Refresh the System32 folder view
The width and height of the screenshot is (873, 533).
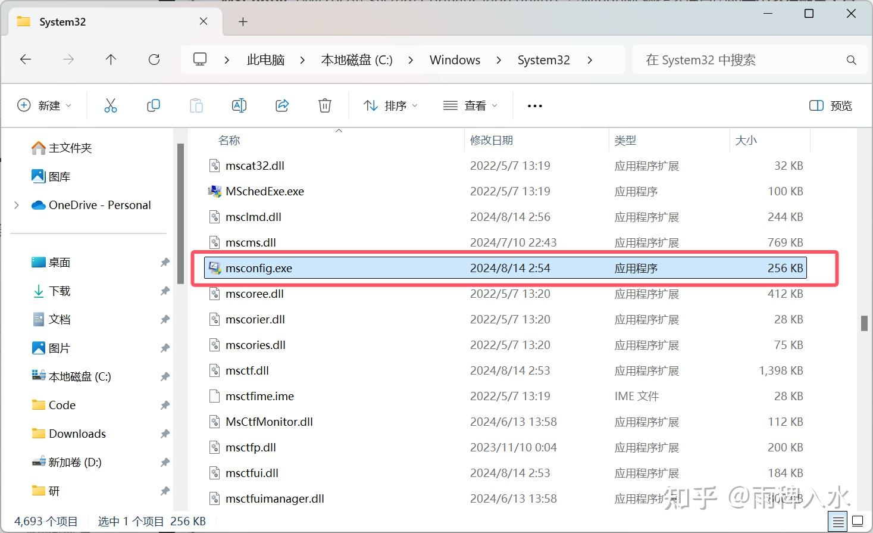(x=154, y=60)
